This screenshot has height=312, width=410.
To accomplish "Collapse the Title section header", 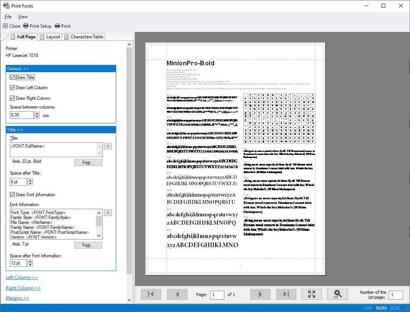I will click(61, 130).
